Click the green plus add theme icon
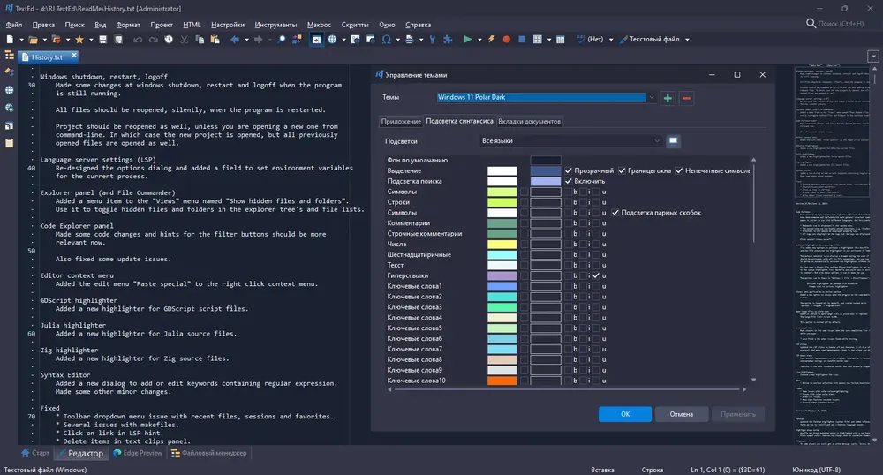The image size is (883, 475). pyautogui.click(x=668, y=98)
